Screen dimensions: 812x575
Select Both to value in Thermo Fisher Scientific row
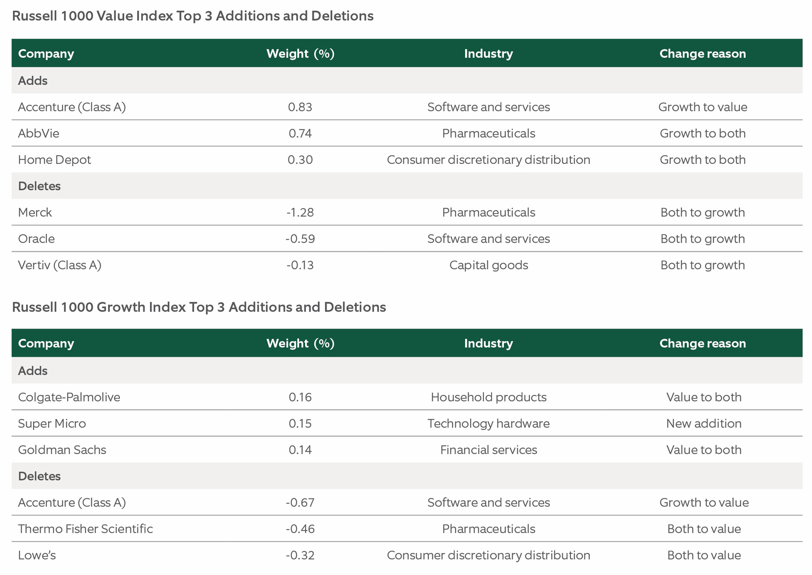pos(704,529)
